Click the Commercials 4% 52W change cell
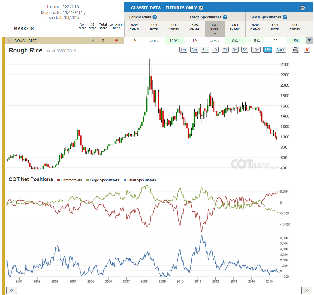 point(134,41)
